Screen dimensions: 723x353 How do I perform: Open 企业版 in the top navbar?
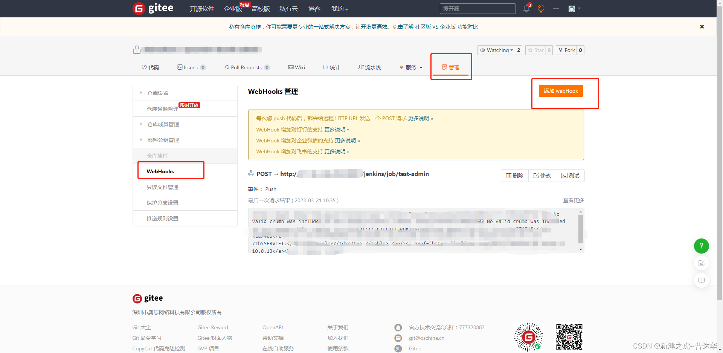[x=233, y=9]
